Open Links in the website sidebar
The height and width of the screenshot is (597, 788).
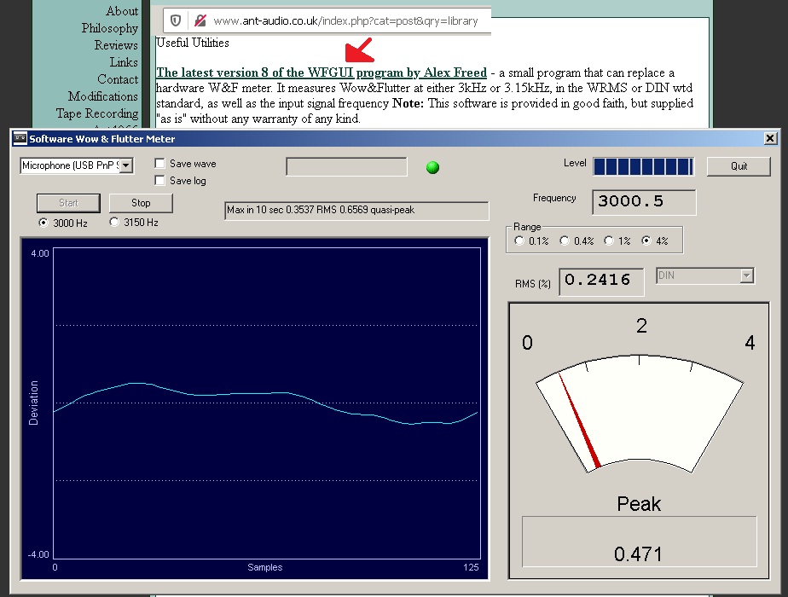pos(124,62)
